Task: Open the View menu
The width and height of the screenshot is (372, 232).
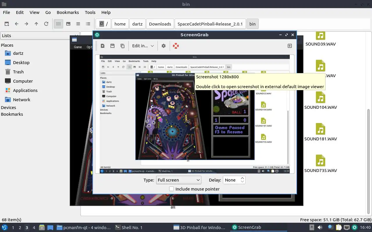Action: (x=34, y=12)
